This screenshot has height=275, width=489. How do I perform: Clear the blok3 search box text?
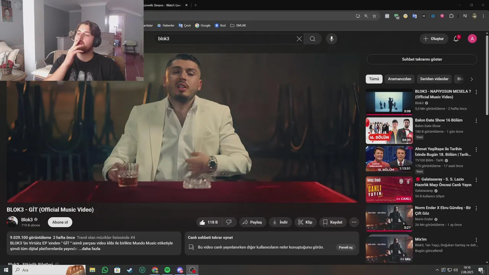tap(299, 39)
